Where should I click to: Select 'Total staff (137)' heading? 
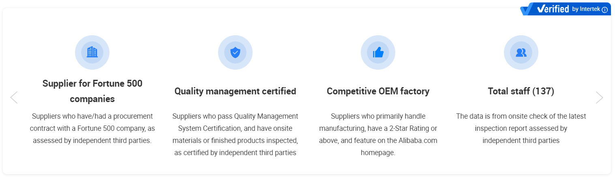click(x=521, y=91)
